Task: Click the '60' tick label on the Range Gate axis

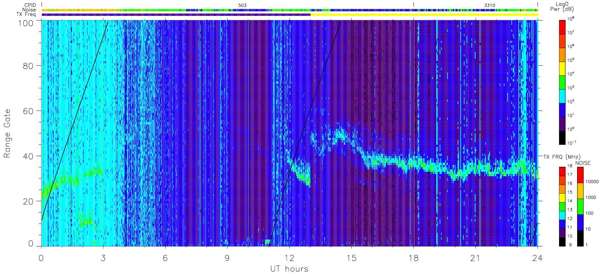Action: tap(28, 111)
